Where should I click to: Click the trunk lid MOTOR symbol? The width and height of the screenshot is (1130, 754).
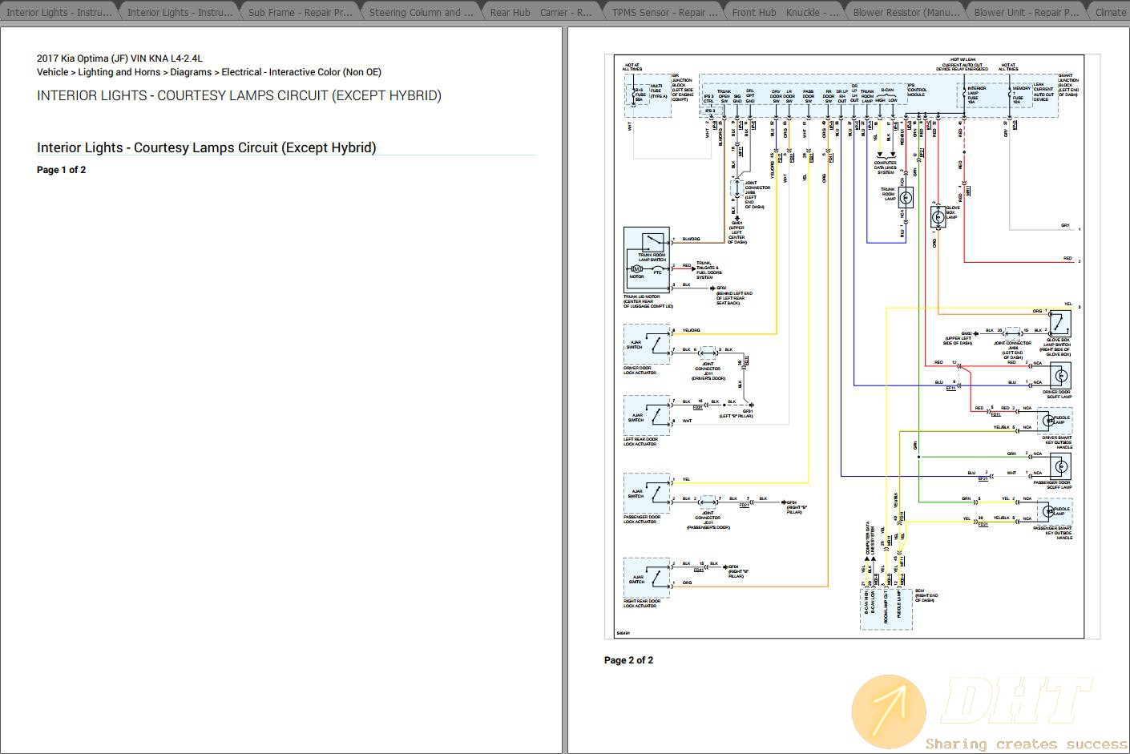click(636, 269)
